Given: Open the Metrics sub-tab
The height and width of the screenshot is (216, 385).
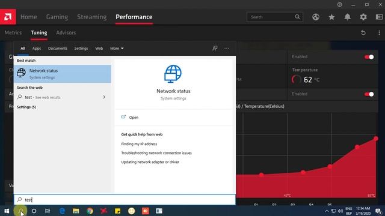Looking at the screenshot, I should click(13, 32).
